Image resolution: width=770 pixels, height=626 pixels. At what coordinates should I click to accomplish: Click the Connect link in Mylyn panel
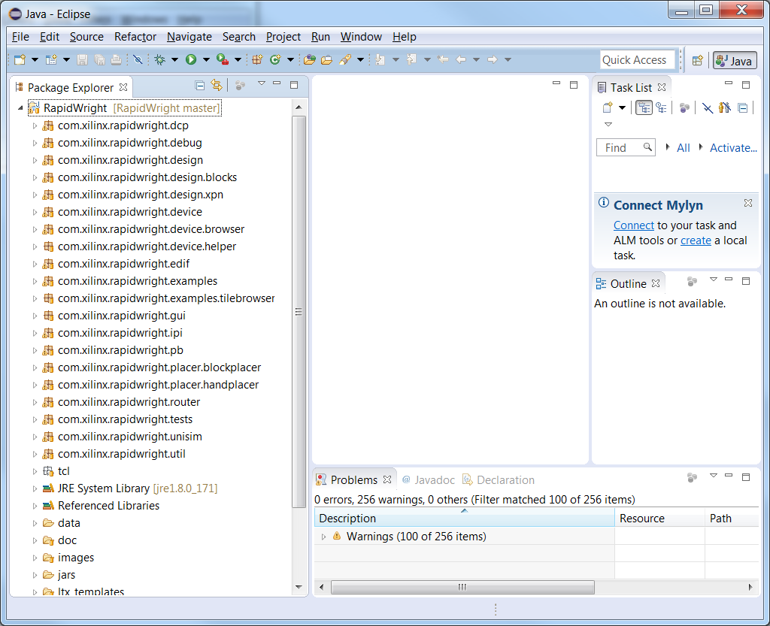pos(633,225)
